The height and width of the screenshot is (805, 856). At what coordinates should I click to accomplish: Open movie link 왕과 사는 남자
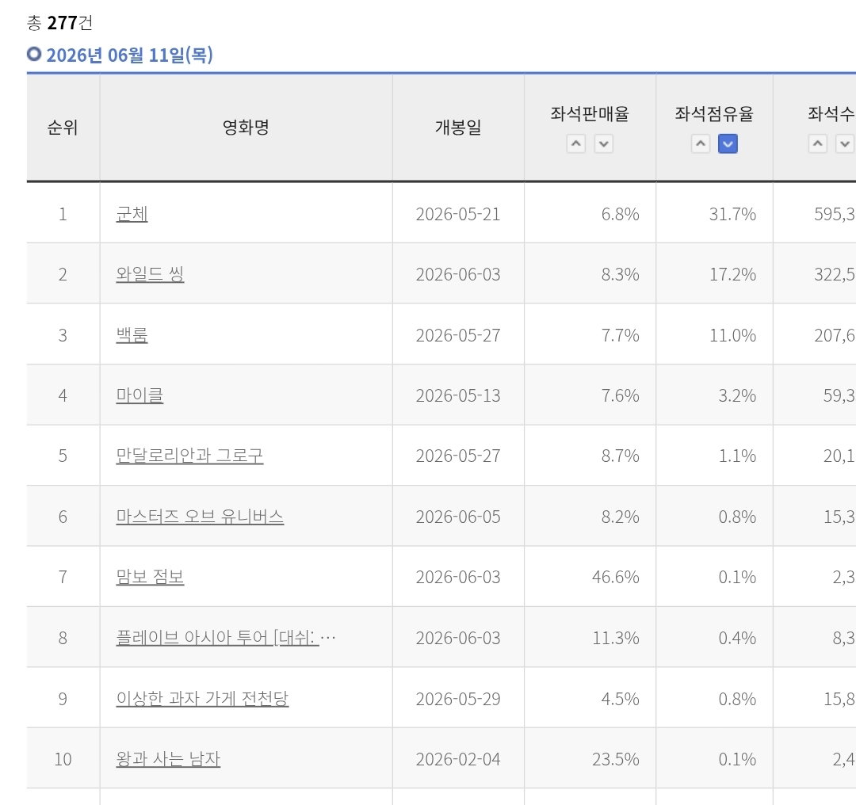coord(168,759)
